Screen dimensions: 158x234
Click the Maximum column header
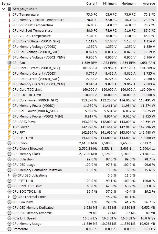(128, 3)
